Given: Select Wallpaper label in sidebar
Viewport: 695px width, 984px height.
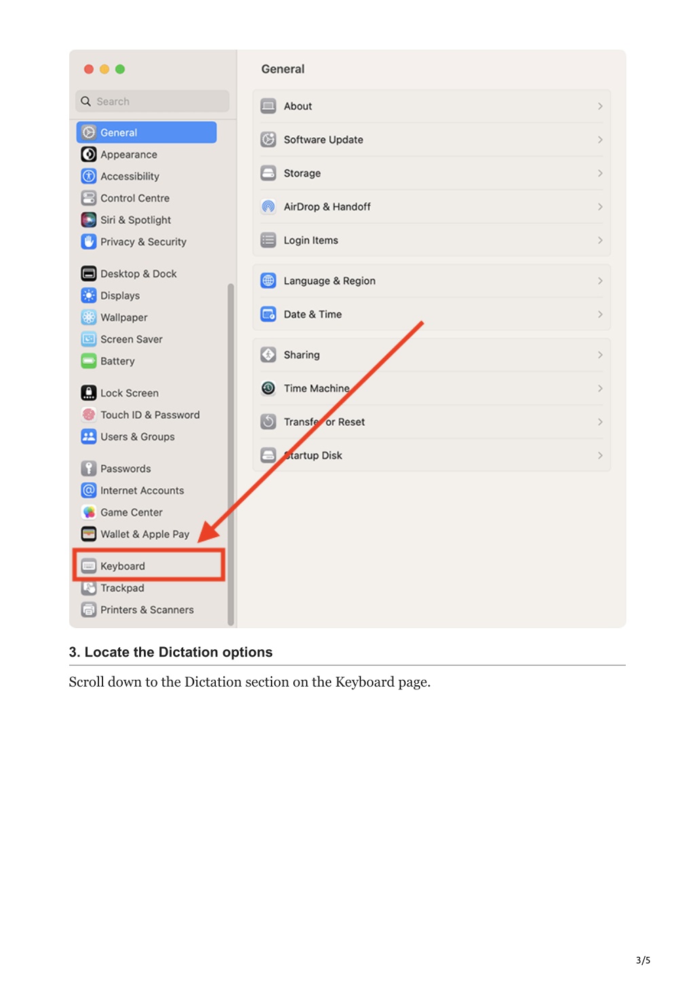Looking at the screenshot, I should [124, 317].
